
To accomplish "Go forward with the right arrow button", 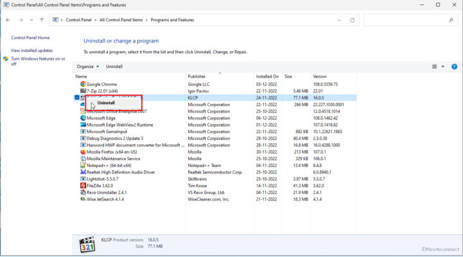I will tap(21, 20).
